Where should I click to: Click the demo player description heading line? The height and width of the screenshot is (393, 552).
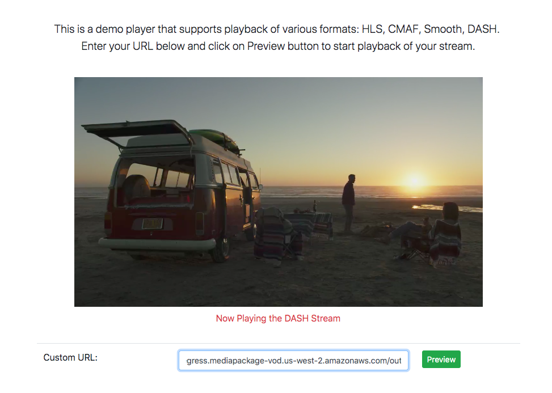[277, 29]
